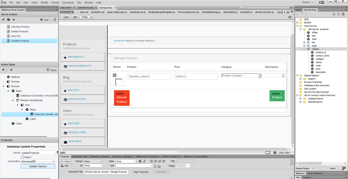This screenshot has width=348, height=179.
Task: Add a new action step with plus icon
Action: tap(3, 70)
